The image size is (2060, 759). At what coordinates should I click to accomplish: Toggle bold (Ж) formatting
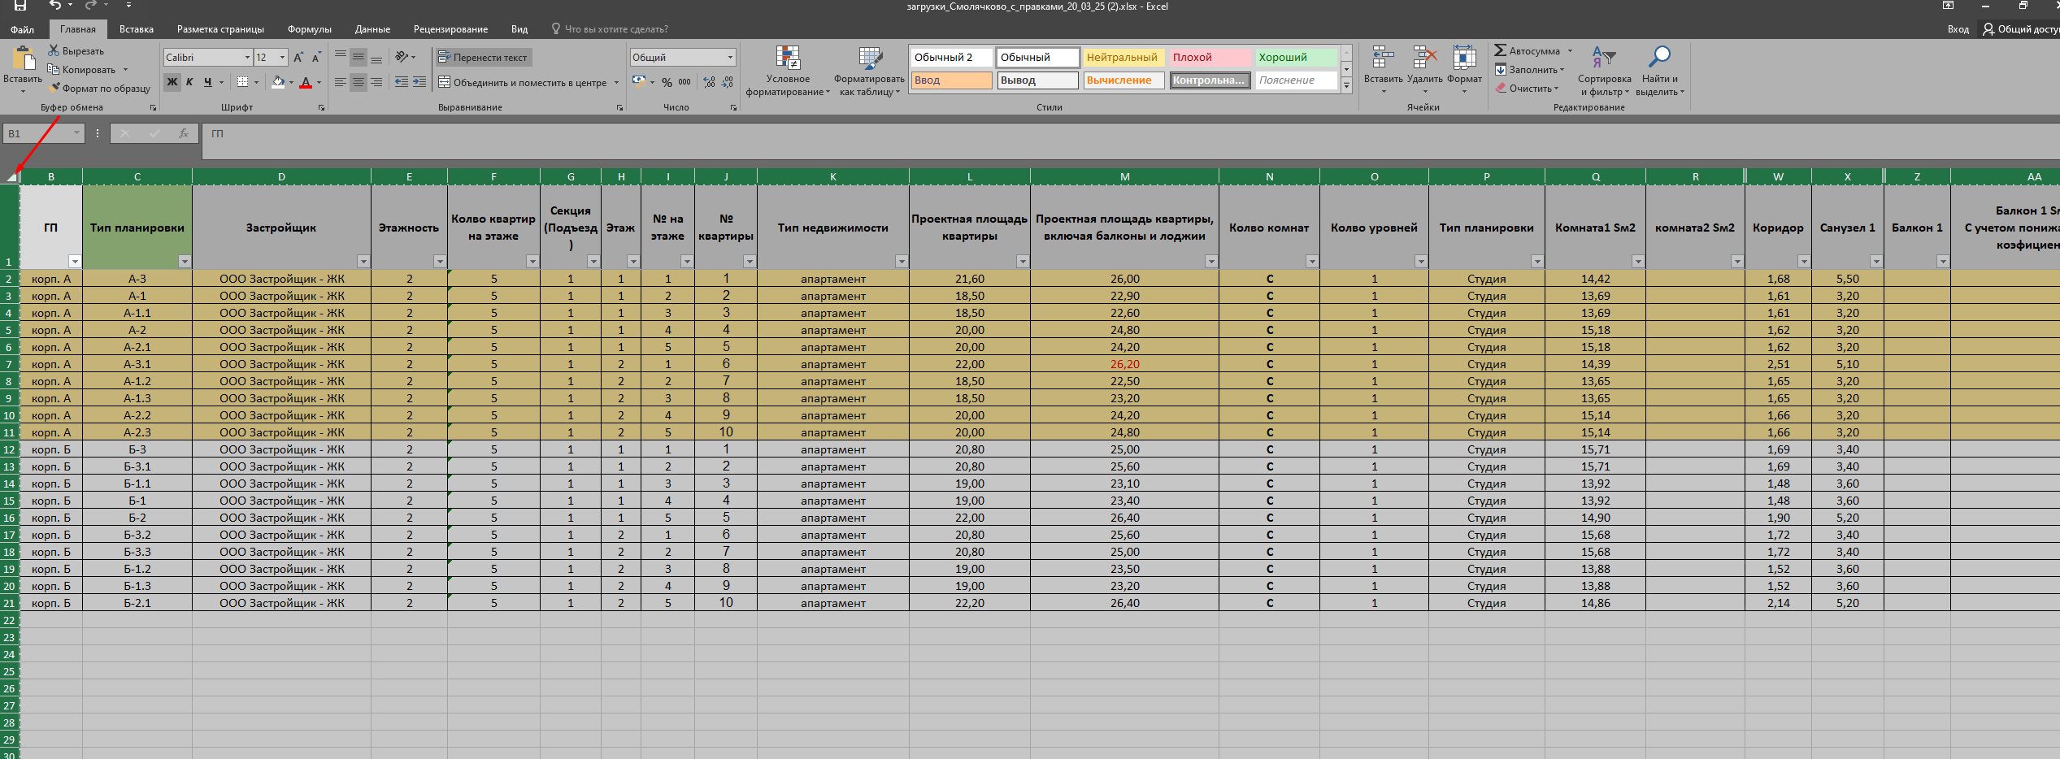tap(172, 82)
